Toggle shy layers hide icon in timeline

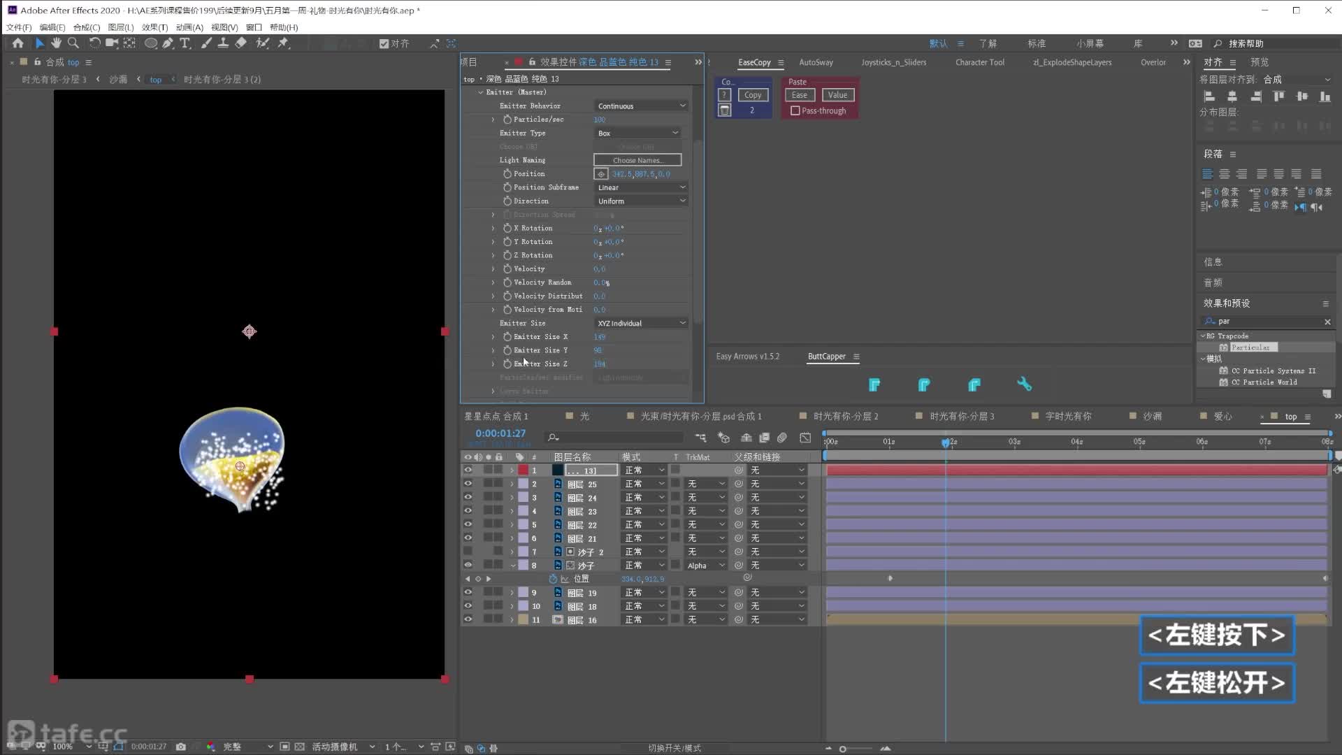[746, 438]
